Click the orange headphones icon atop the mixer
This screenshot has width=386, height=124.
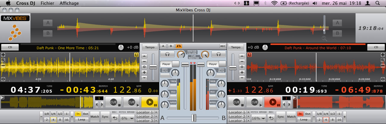coord(179,46)
